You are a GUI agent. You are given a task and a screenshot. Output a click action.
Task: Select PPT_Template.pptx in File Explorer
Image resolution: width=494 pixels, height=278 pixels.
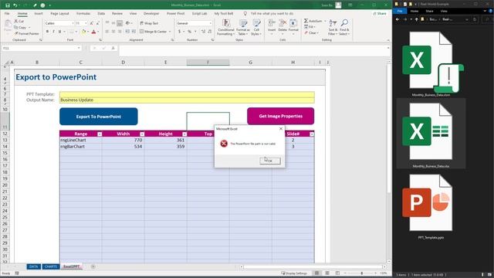(x=431, y=207)
